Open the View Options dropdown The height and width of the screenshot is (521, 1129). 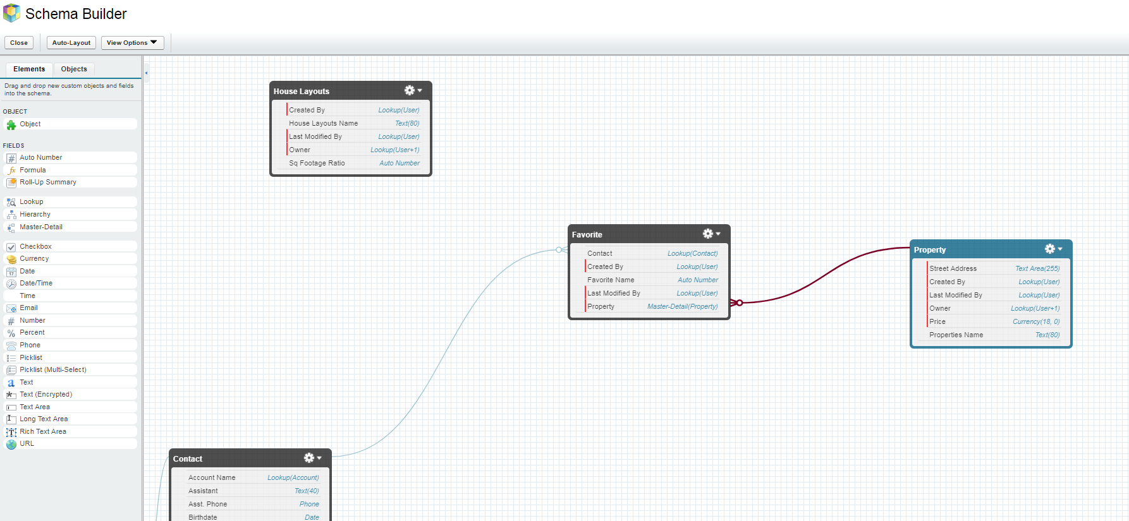133,43
